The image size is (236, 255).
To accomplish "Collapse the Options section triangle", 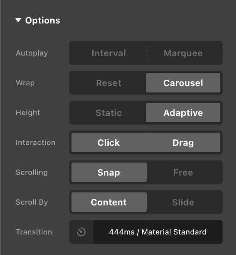I will pyautogui.click(x=18, y=21).
